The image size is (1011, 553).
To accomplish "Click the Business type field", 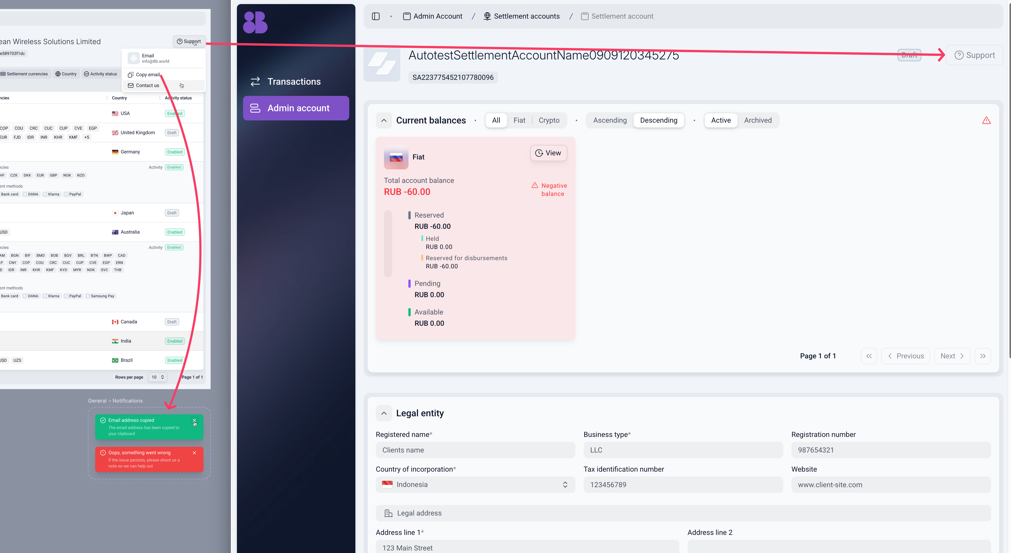I will pos(683,450).
